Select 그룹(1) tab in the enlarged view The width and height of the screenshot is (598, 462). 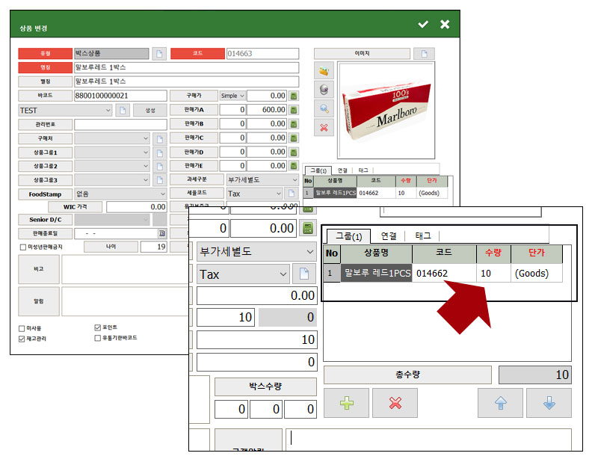(x=348, y=236)
